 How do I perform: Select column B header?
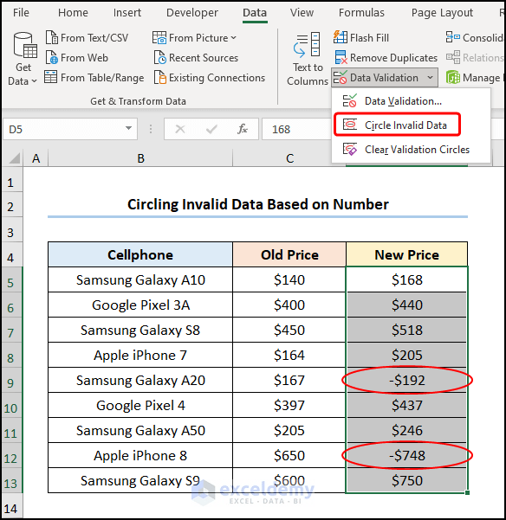click(140, 157)
